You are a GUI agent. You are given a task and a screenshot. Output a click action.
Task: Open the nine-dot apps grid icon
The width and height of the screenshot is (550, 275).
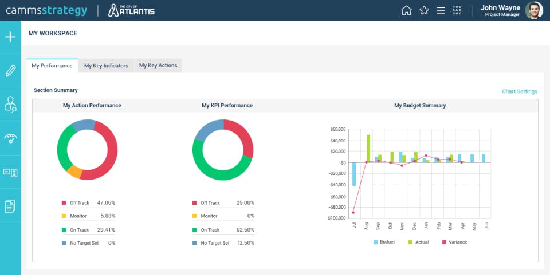(x=457, y=10)
